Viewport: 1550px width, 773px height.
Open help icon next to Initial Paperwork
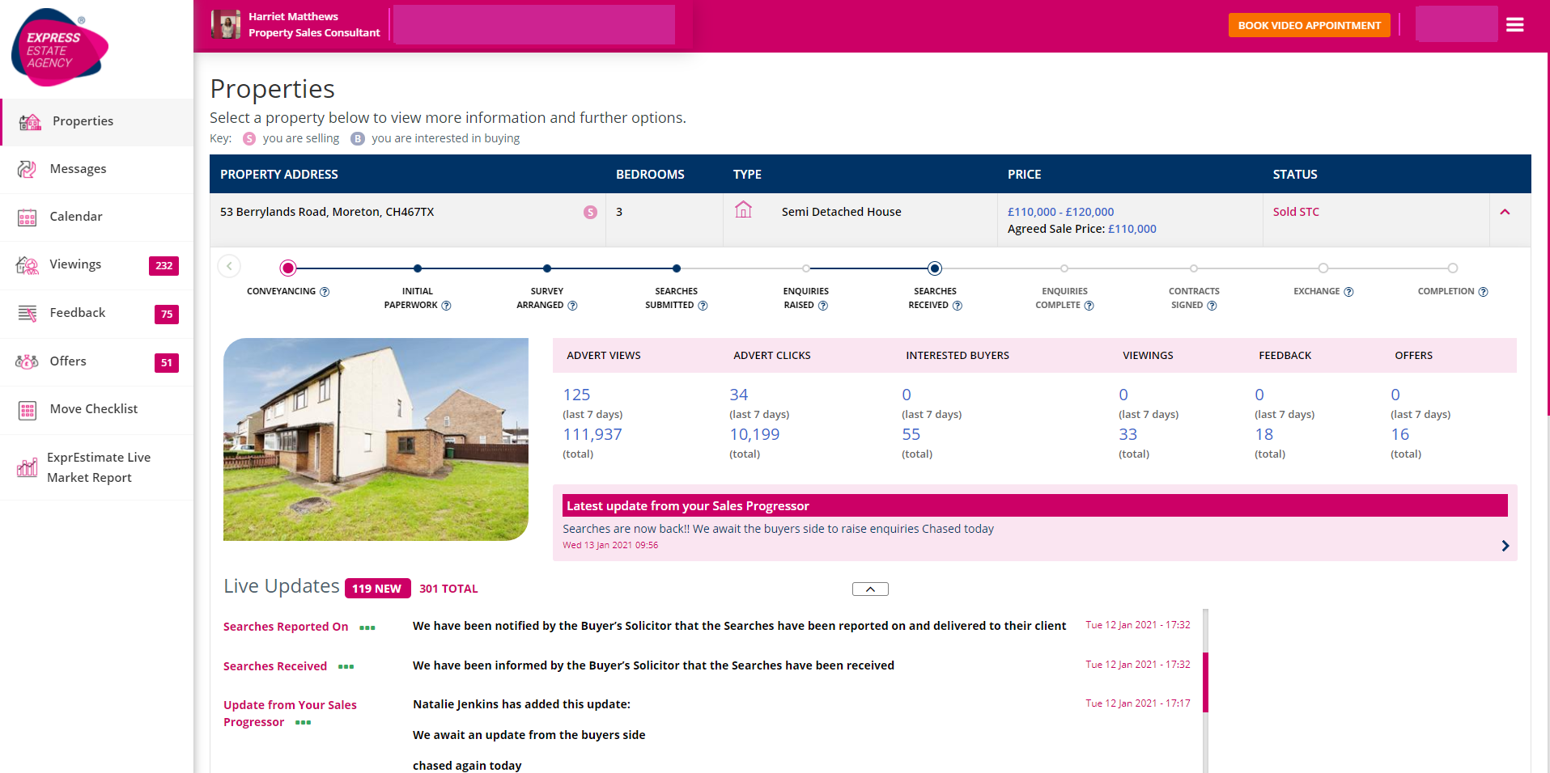pos(446,306)
